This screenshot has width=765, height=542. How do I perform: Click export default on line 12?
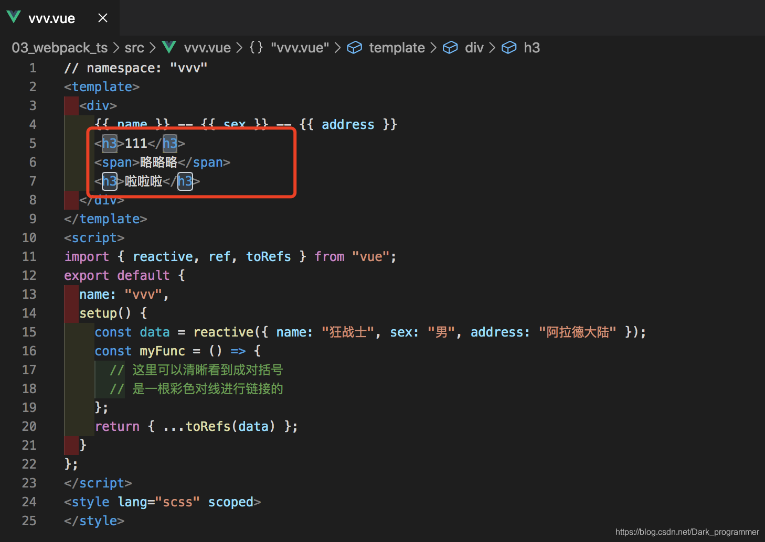click(x=117, y=276)
